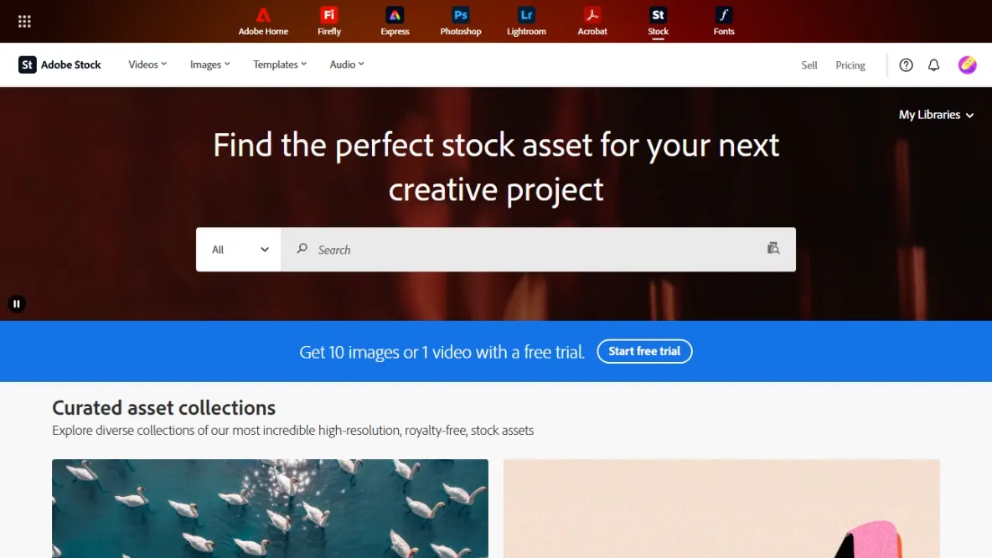Click the Search input field
This screenshot has width=992, height=558.
[528, 250]
